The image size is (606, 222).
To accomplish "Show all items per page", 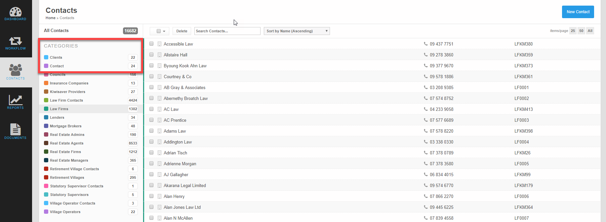I will [590, 31].
